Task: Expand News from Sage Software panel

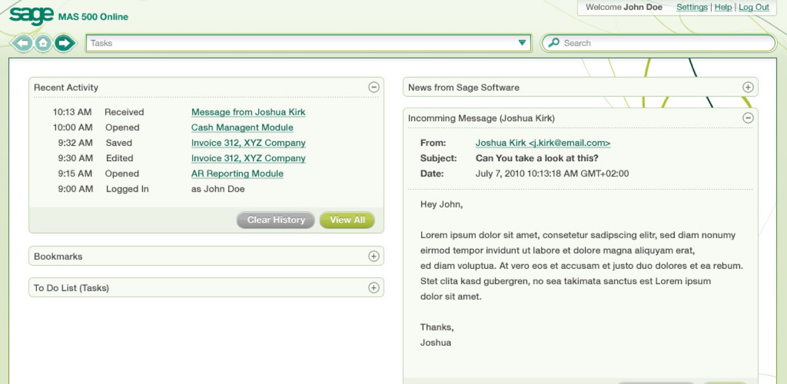Action: 748,87
